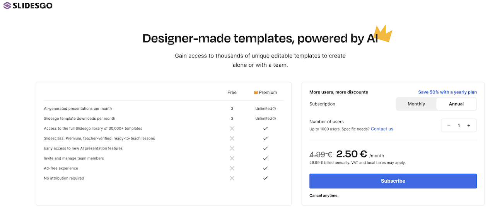Click Premium checkmark for No attribution required

pyautogui.click(x=265, y=178)
